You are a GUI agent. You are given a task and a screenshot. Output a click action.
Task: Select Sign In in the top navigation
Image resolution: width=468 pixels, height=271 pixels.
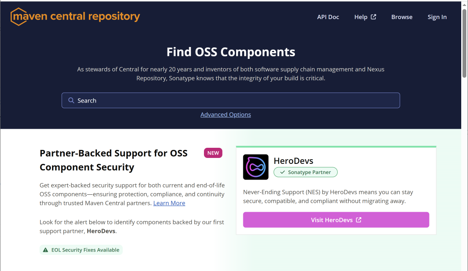tap(437, 17)
